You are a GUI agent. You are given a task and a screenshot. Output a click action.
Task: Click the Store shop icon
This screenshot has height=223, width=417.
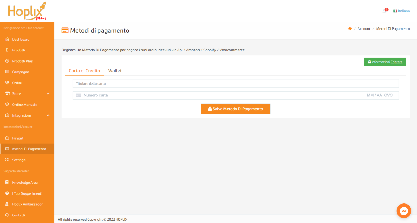point(7,93)
